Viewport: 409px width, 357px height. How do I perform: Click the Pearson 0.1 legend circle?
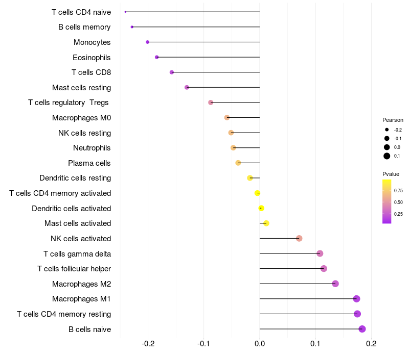point(387,156)
